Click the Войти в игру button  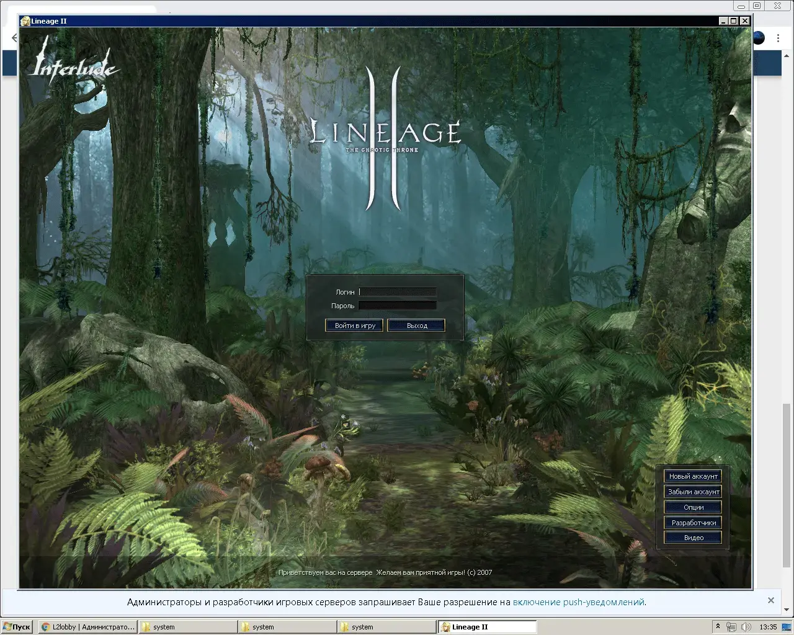click(354, 326)
